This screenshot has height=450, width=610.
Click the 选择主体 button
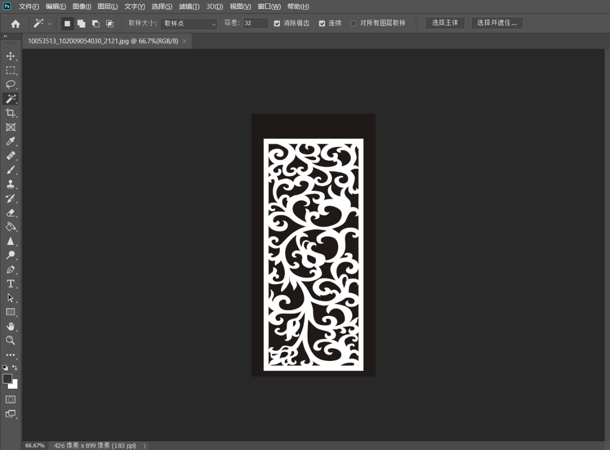pyautogui.click(x=445, y=23)
